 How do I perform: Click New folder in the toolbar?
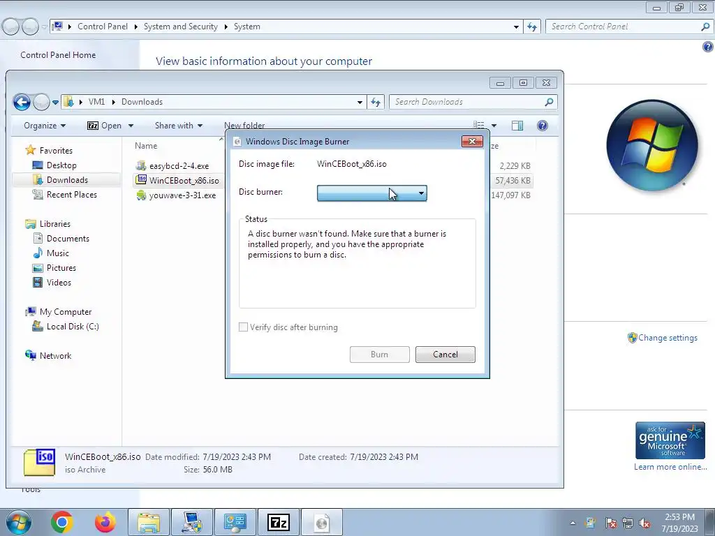[244, 126]
